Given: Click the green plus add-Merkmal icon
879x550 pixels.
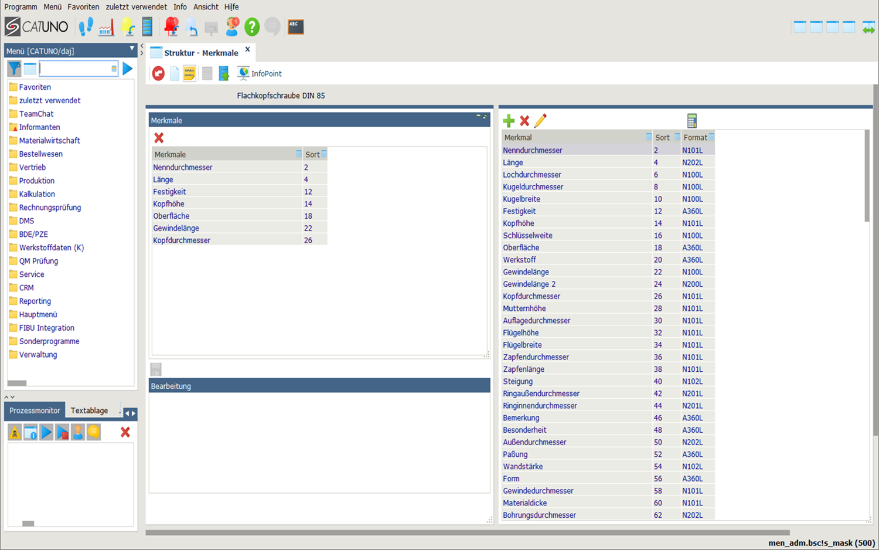Looking at the screenshot, I should [x=509, y=121].
